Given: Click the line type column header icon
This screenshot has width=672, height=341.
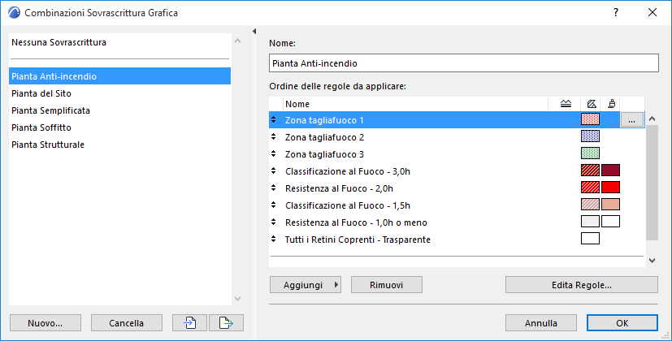Looking at the screenshot, I should pyautogui.click(x=566, y=104).
